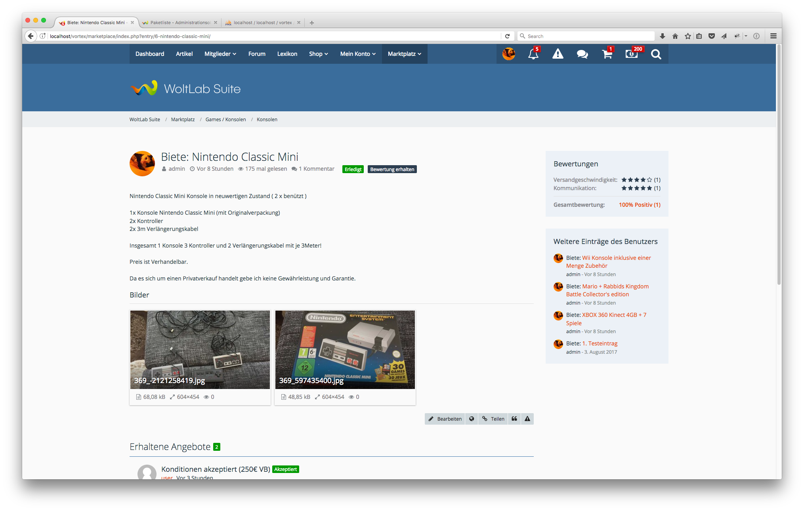Click the moderation warning triangle icon
Image resolution: width=804 pixels, height=511 pixels.
(x=558, y=54)
